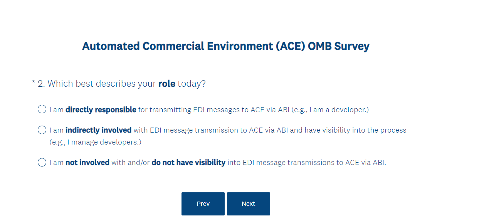
Task: Click the ACE OMB Survey title heading
Action: pos(225,46)
